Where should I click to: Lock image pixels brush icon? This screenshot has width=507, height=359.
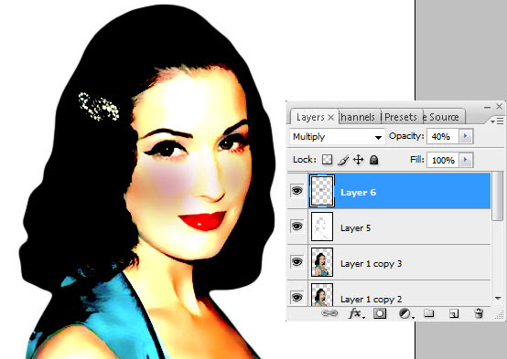(343, 160)
